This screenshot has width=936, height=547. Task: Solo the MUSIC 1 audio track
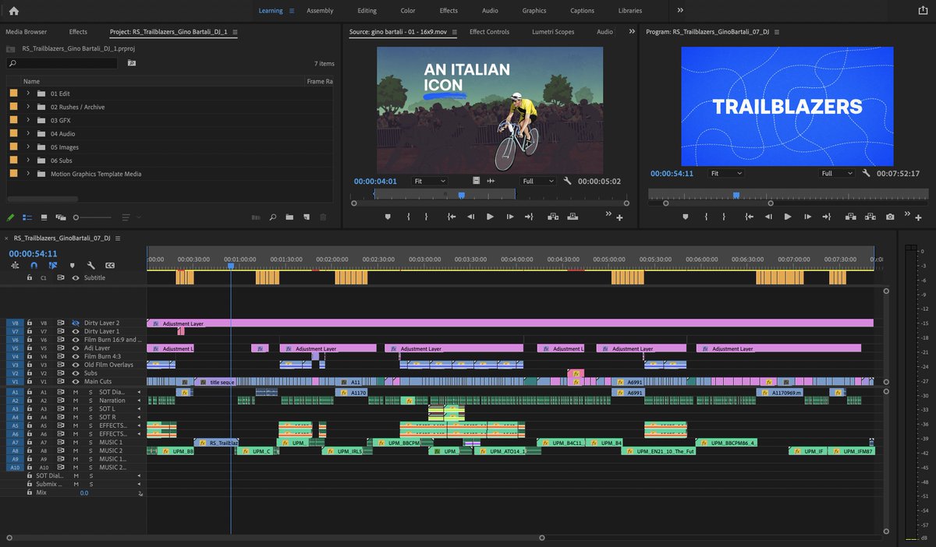[90, 443]
